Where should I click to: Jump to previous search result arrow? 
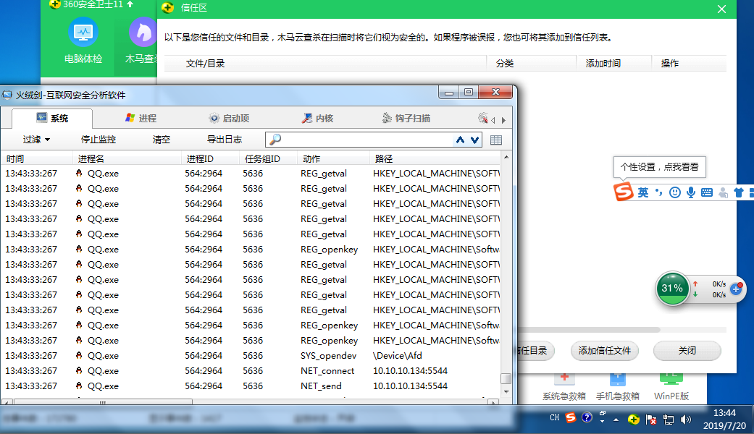[460, 140]
